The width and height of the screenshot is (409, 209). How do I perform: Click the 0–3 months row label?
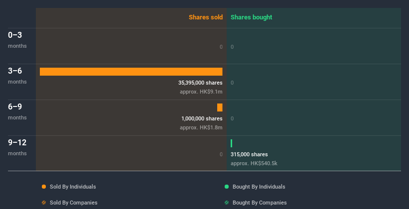point(17,40)
